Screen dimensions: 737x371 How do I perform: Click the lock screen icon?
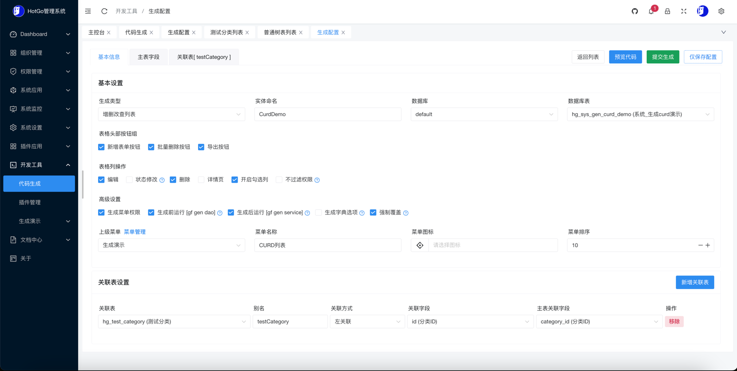(x=667, y=11)
